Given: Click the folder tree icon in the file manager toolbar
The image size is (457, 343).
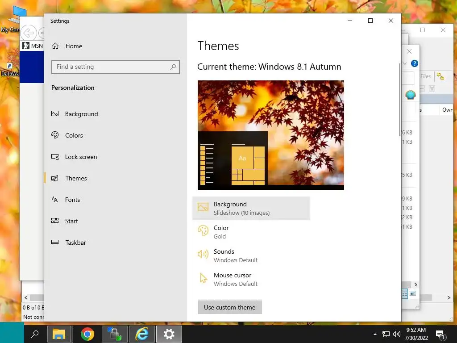Looking at the screenshot, I should (440, 76).
